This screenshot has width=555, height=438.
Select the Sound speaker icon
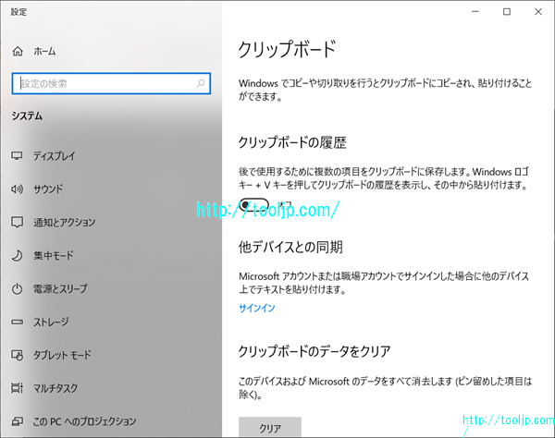click(17, 189)
